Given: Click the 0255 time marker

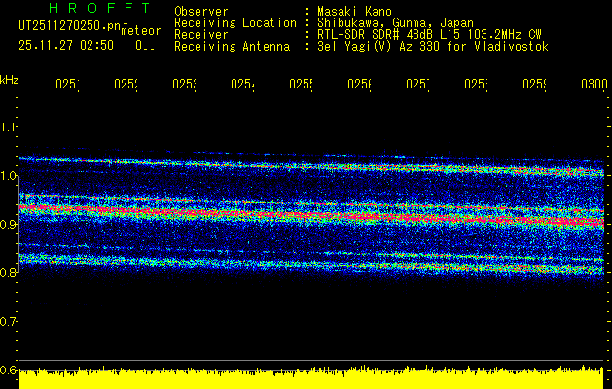Looking at the screenshot, I should (x=301, y=84).
